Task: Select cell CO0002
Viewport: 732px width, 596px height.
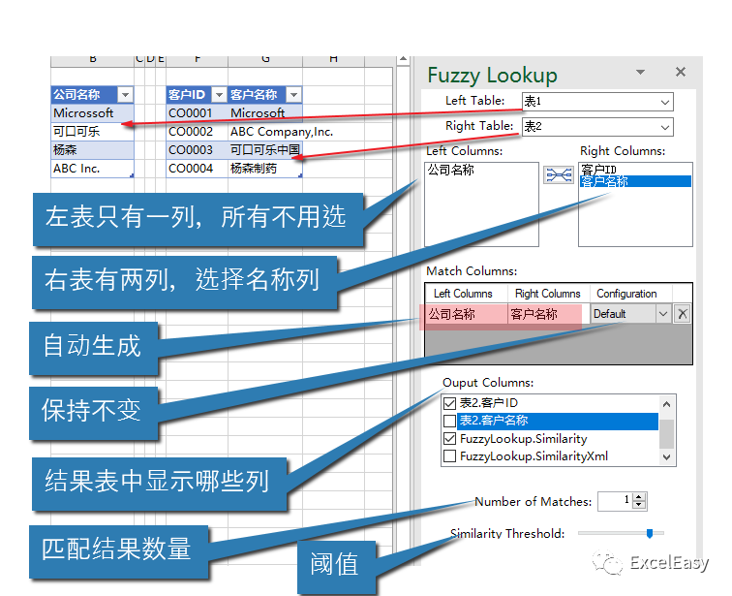Action: point(197,132)
